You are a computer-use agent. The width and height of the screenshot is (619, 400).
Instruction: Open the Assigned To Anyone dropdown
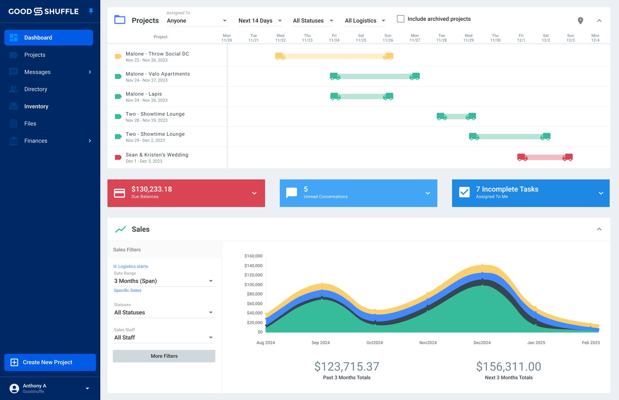click(197, 20)
